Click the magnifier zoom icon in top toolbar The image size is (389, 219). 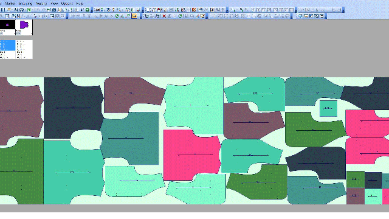241,10
